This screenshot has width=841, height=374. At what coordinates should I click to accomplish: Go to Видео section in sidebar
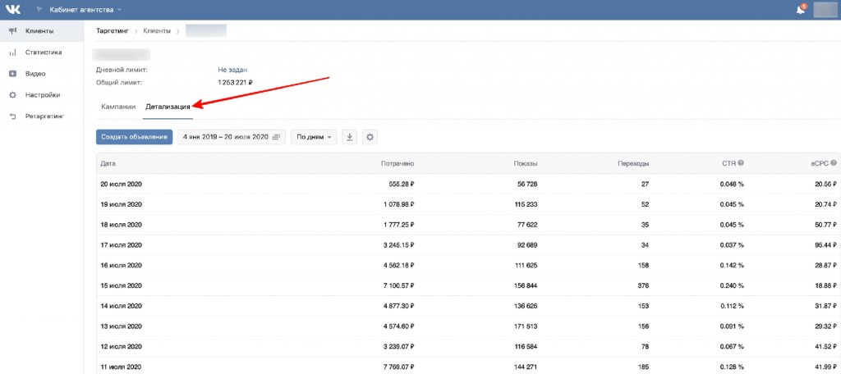point(35,74)
